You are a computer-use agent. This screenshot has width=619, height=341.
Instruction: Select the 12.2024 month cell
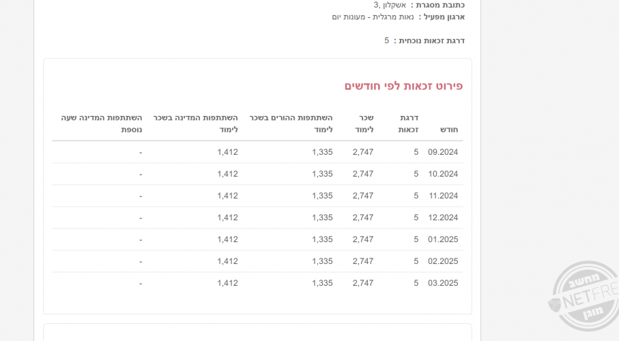[x=443, y=218]
